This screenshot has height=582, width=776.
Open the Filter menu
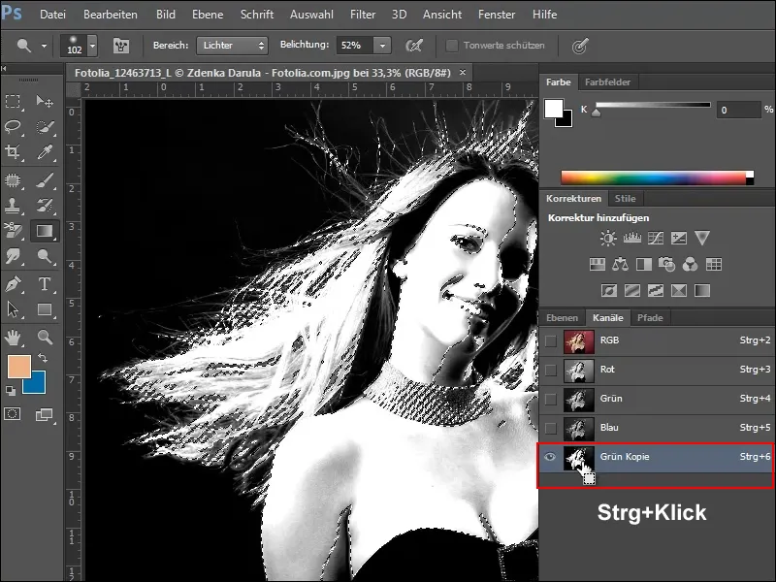coord(363,15)
